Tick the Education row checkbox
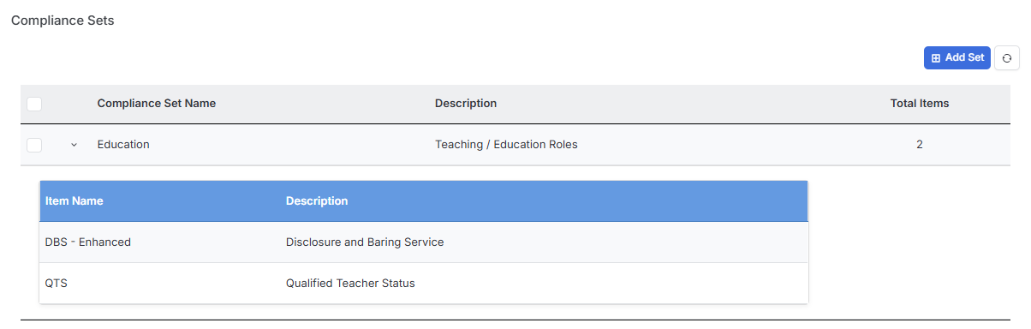This screenshot has width=1031, height=329. [x=34, y=145]
